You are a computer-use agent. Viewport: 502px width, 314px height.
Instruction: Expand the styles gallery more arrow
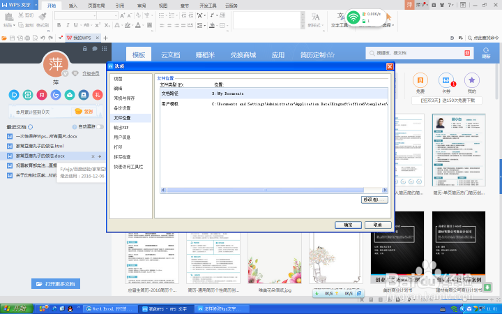tap(303, 27)
